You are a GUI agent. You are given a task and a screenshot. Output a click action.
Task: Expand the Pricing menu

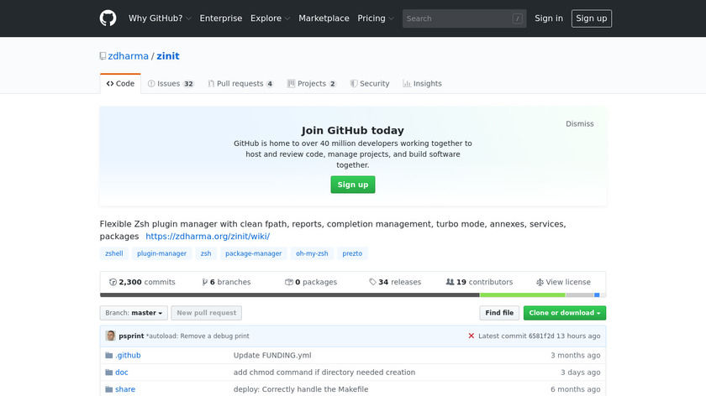pyautogui.click(x=376, y=18)
